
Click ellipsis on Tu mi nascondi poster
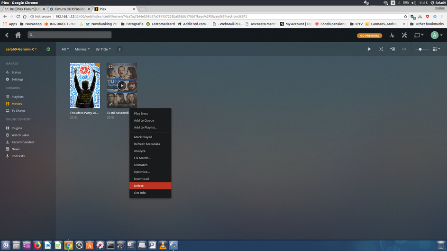point(133,104)
